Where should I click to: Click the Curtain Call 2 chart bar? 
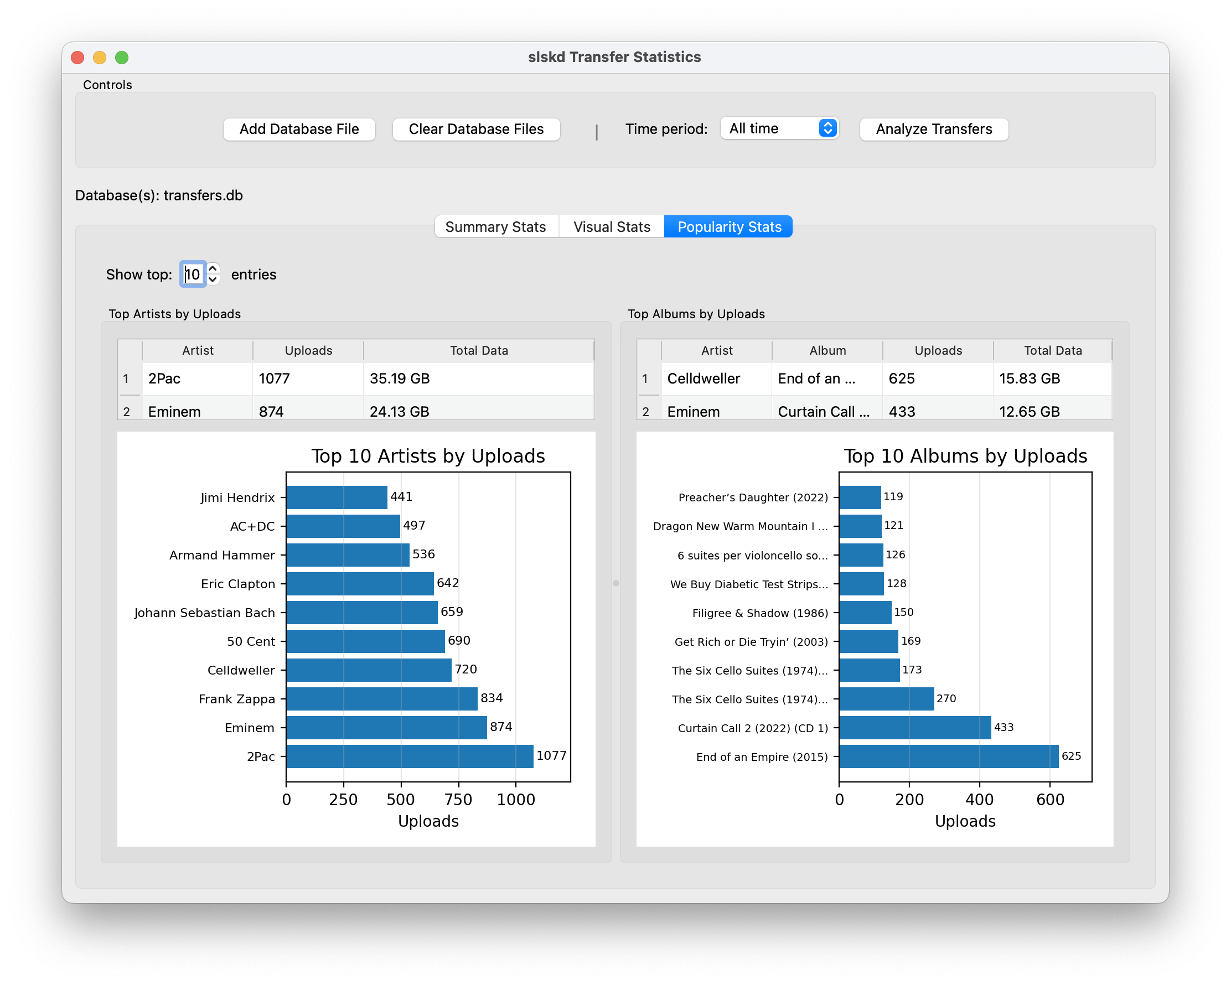pos(916,728)
